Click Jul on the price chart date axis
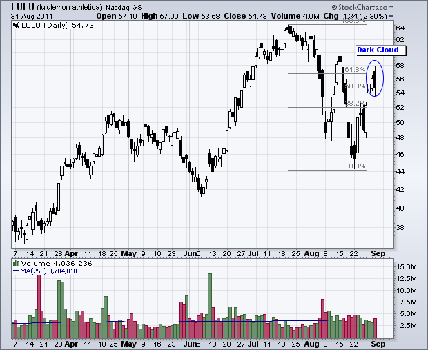Viewport: 428px width, 350px height. (253, 253)
